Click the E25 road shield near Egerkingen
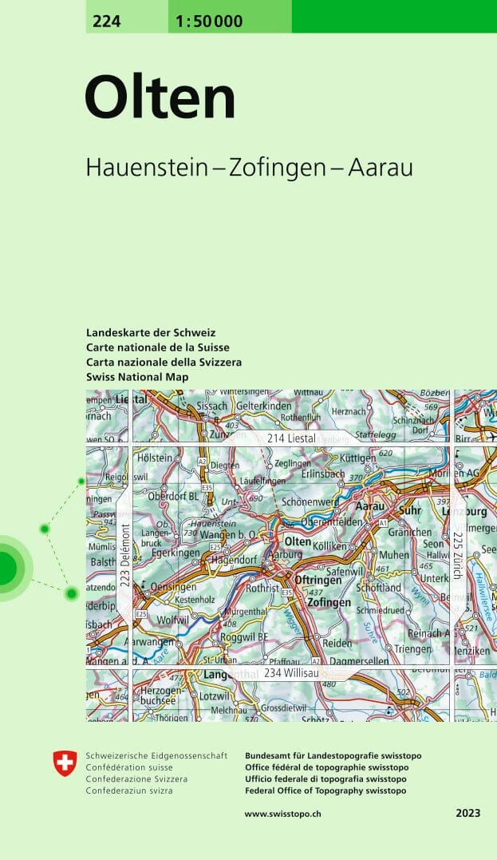497x860 pixels. click(x=215, y=546)
